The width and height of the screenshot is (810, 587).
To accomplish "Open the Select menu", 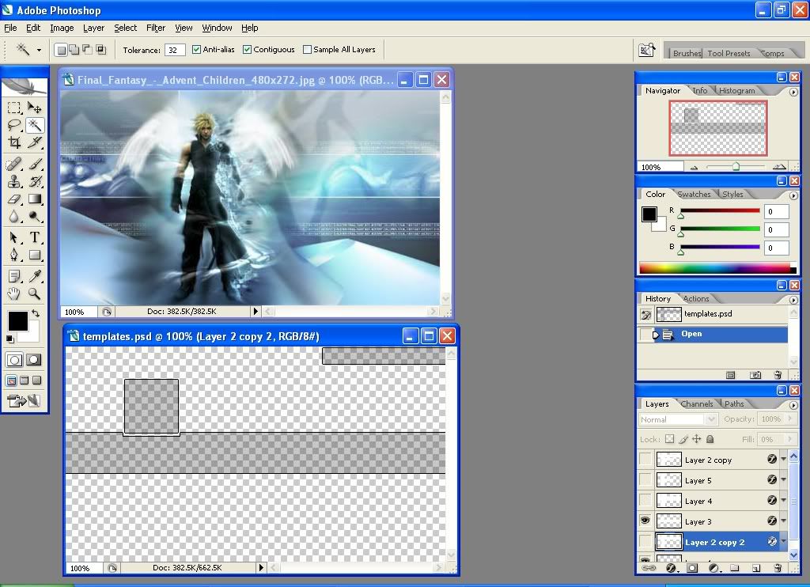I will click(126, 28).
